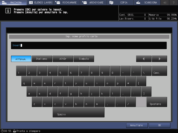Viewport: 178px width, 133px height.
Task: Click the speaker sound icon in top bar
Action: [x=165, y=2]
